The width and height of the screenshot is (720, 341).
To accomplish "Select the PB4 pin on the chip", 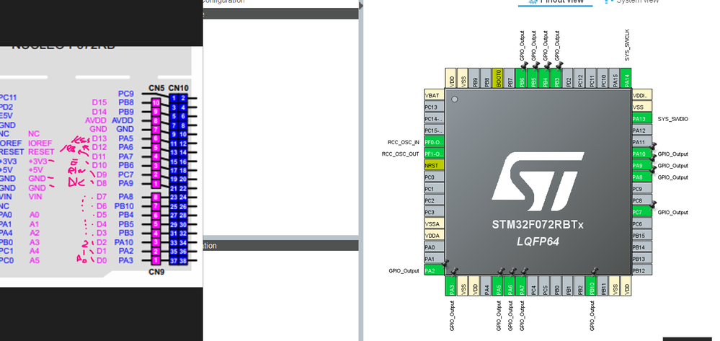I will (545, 79).
